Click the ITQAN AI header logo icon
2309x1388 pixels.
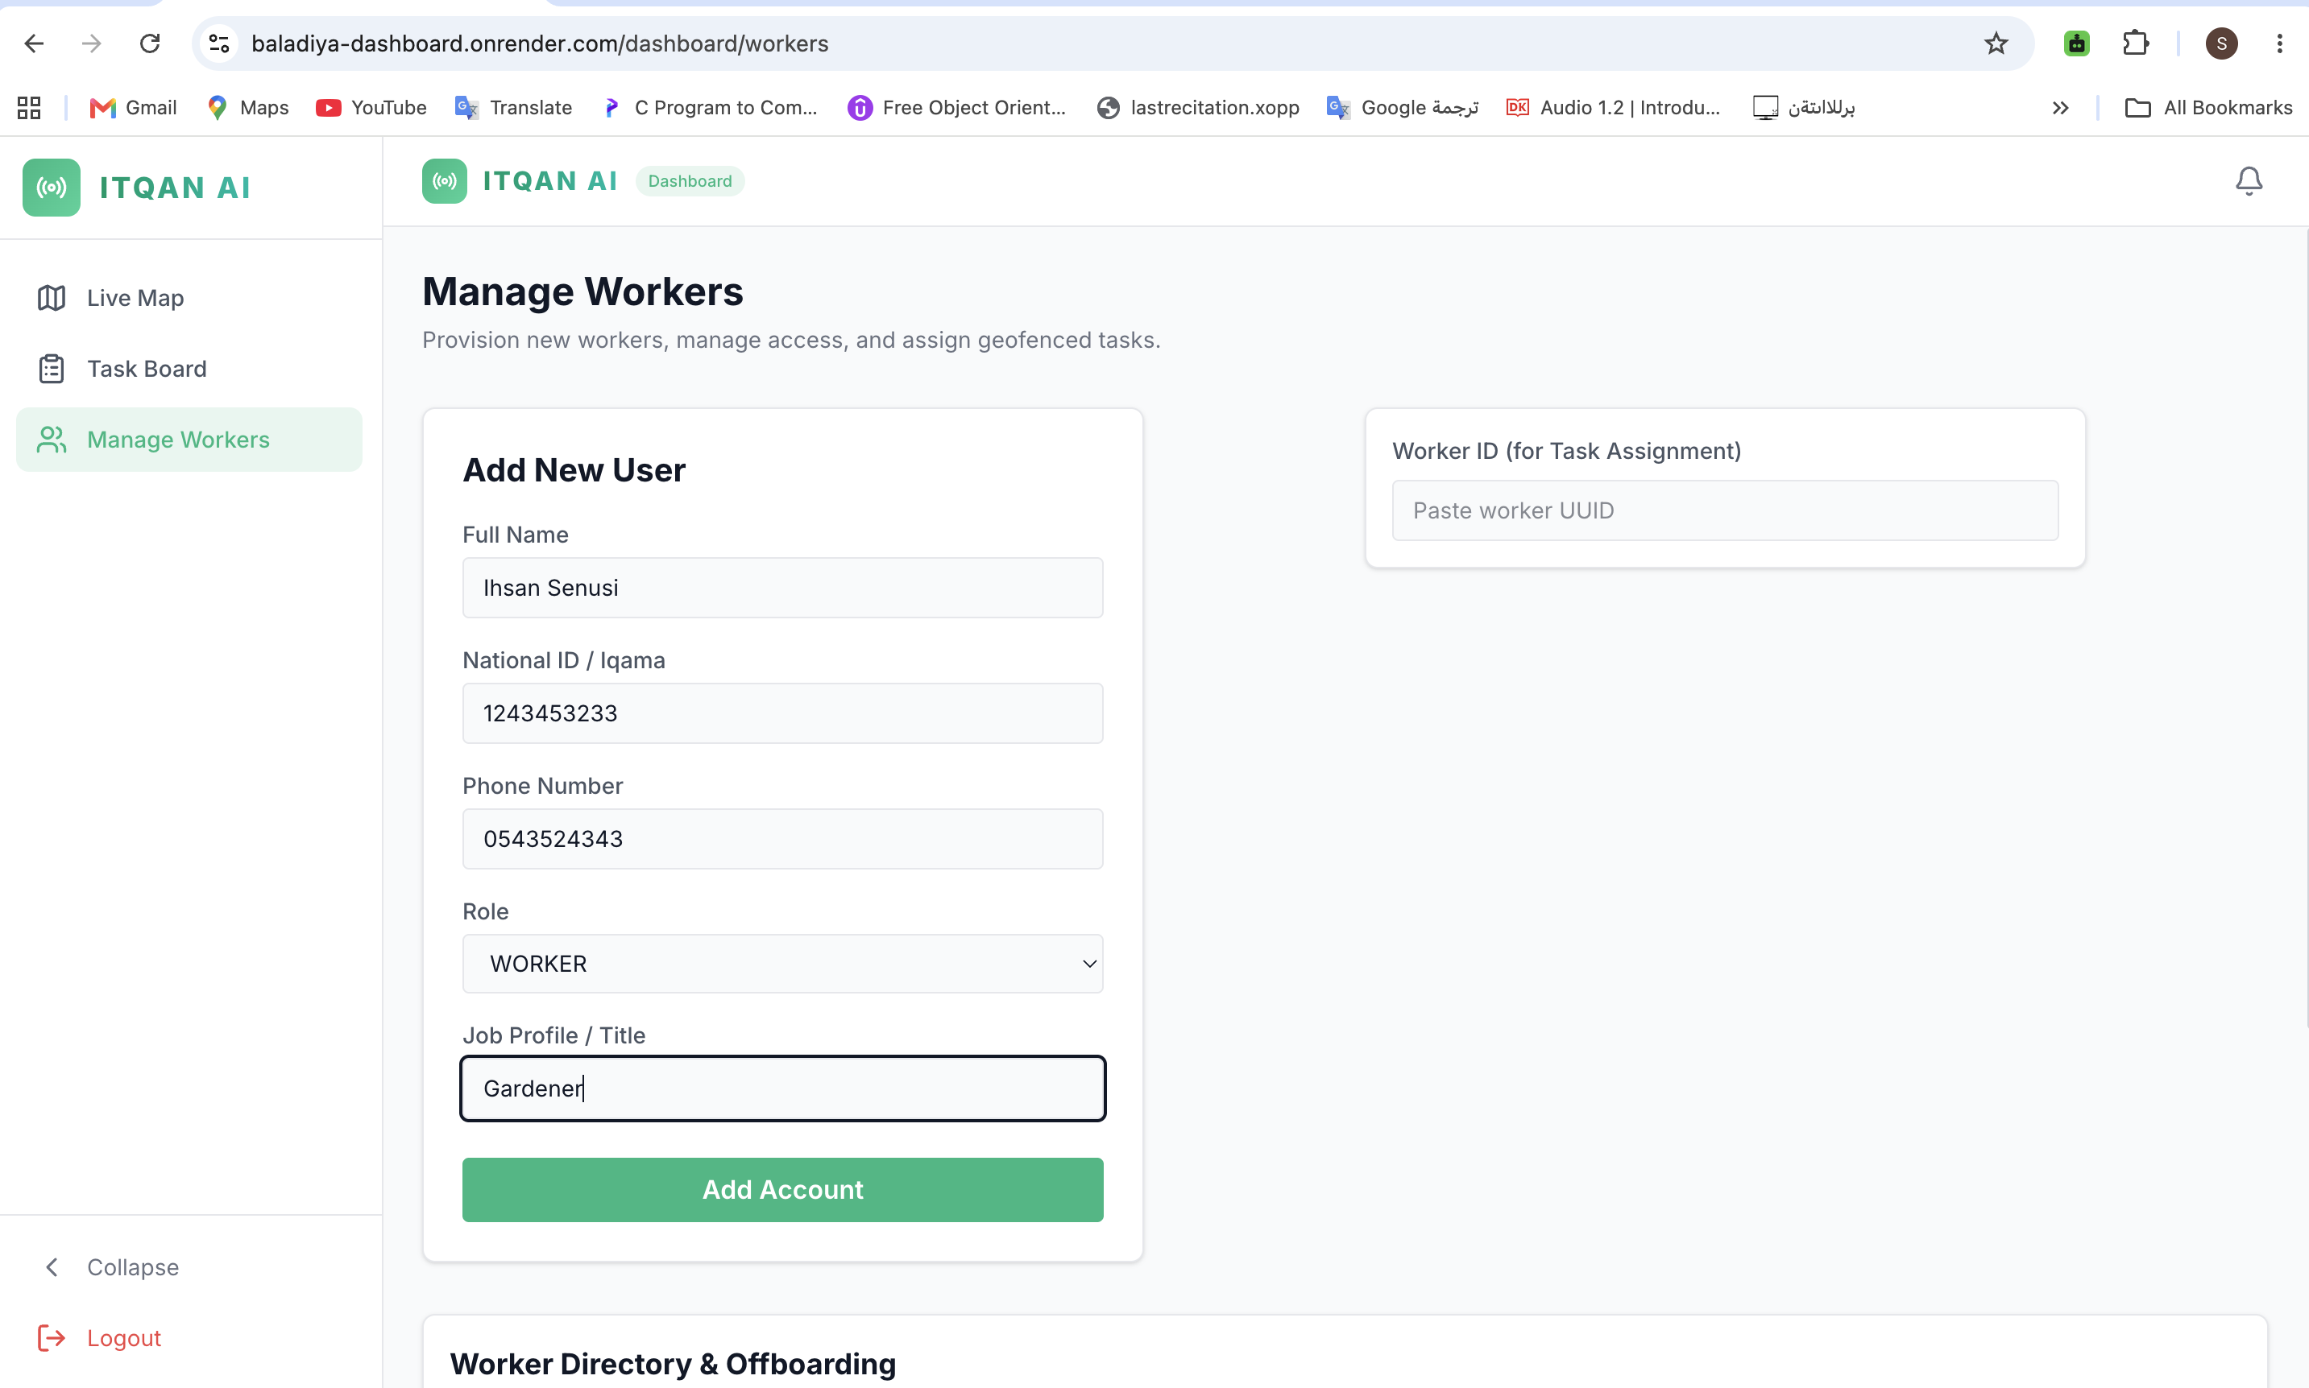point(445,180)
